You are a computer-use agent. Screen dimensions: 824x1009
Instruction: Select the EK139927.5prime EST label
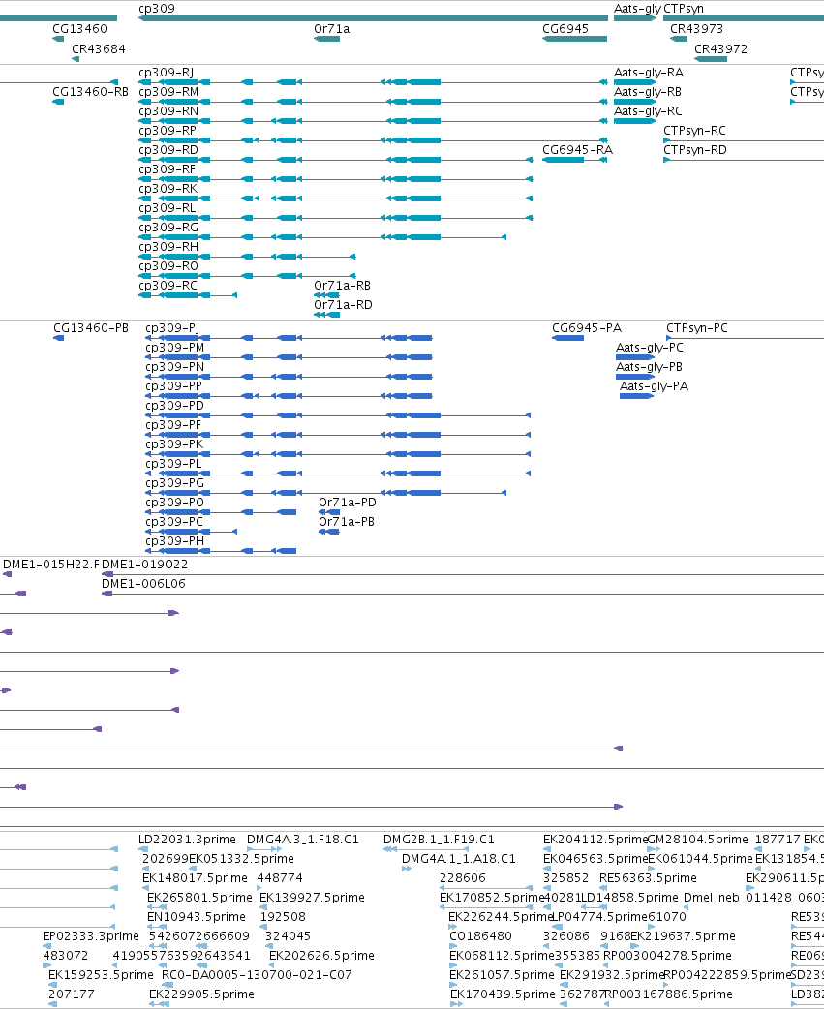point(312,897)
